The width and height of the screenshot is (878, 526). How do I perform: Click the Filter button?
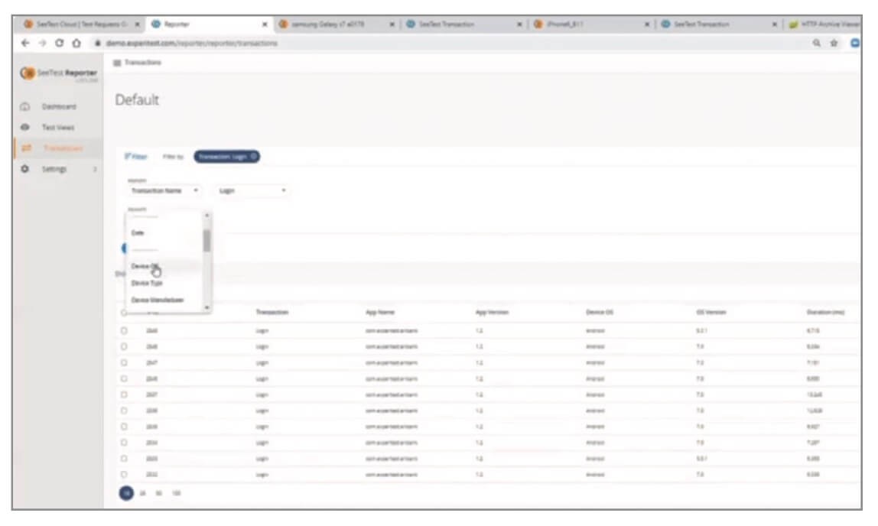pyautogui.click(x=135, y=157)
